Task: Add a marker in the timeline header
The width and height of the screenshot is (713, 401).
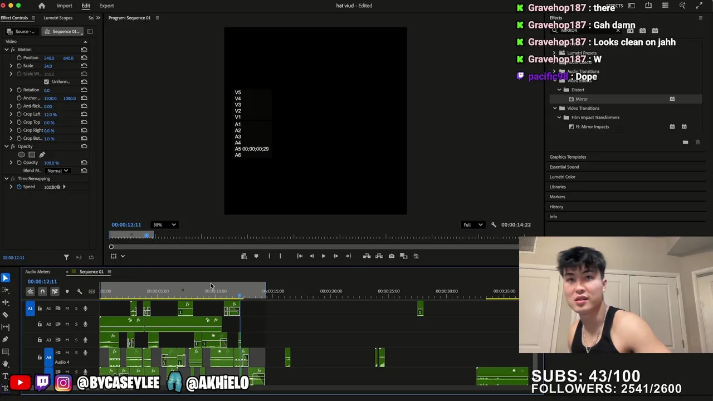Action: (67, 291)
